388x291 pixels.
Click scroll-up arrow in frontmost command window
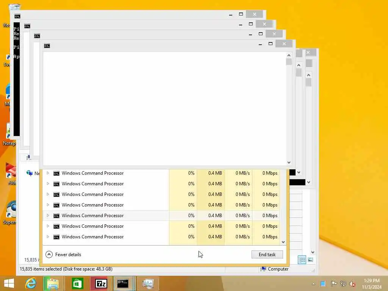[x=289, y=55]
